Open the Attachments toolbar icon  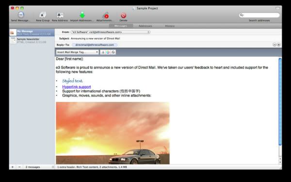(106, 15)
